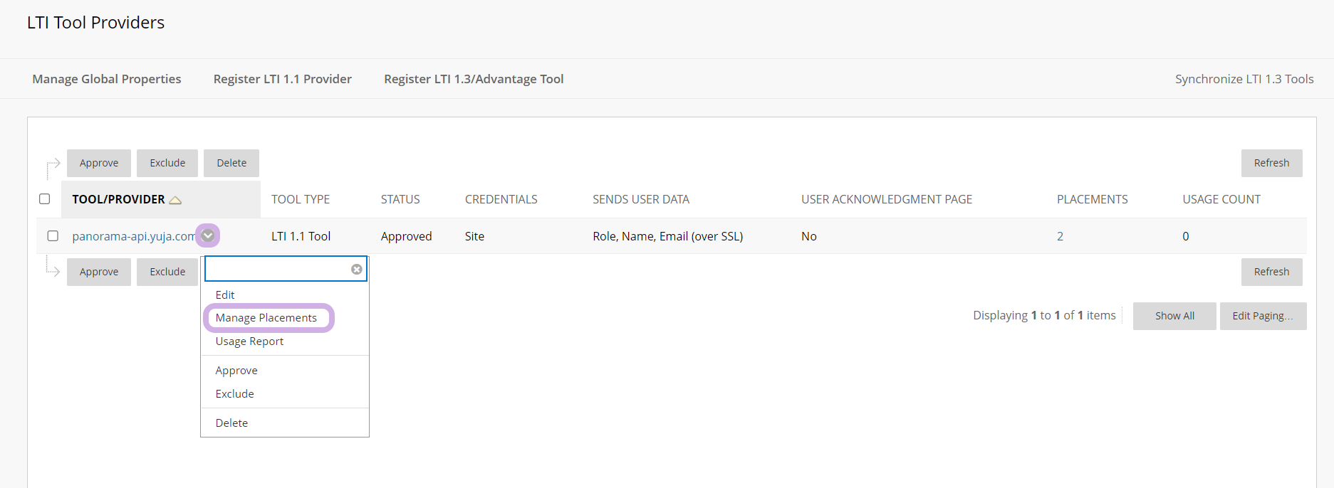1334x488 pixels.
Task: Open Edit Paging options
Action: pos(1263,316)
